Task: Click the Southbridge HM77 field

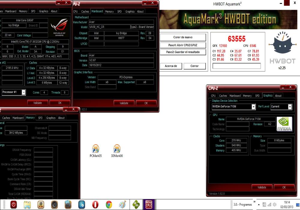Action: (121, 38)
